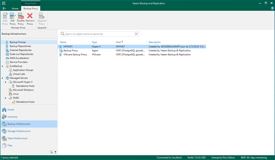Image resolution: width=275 pixels, height=160 pixels.
Task: Collapse the Managed Servers tree arrow
Action: click(2, 78)
